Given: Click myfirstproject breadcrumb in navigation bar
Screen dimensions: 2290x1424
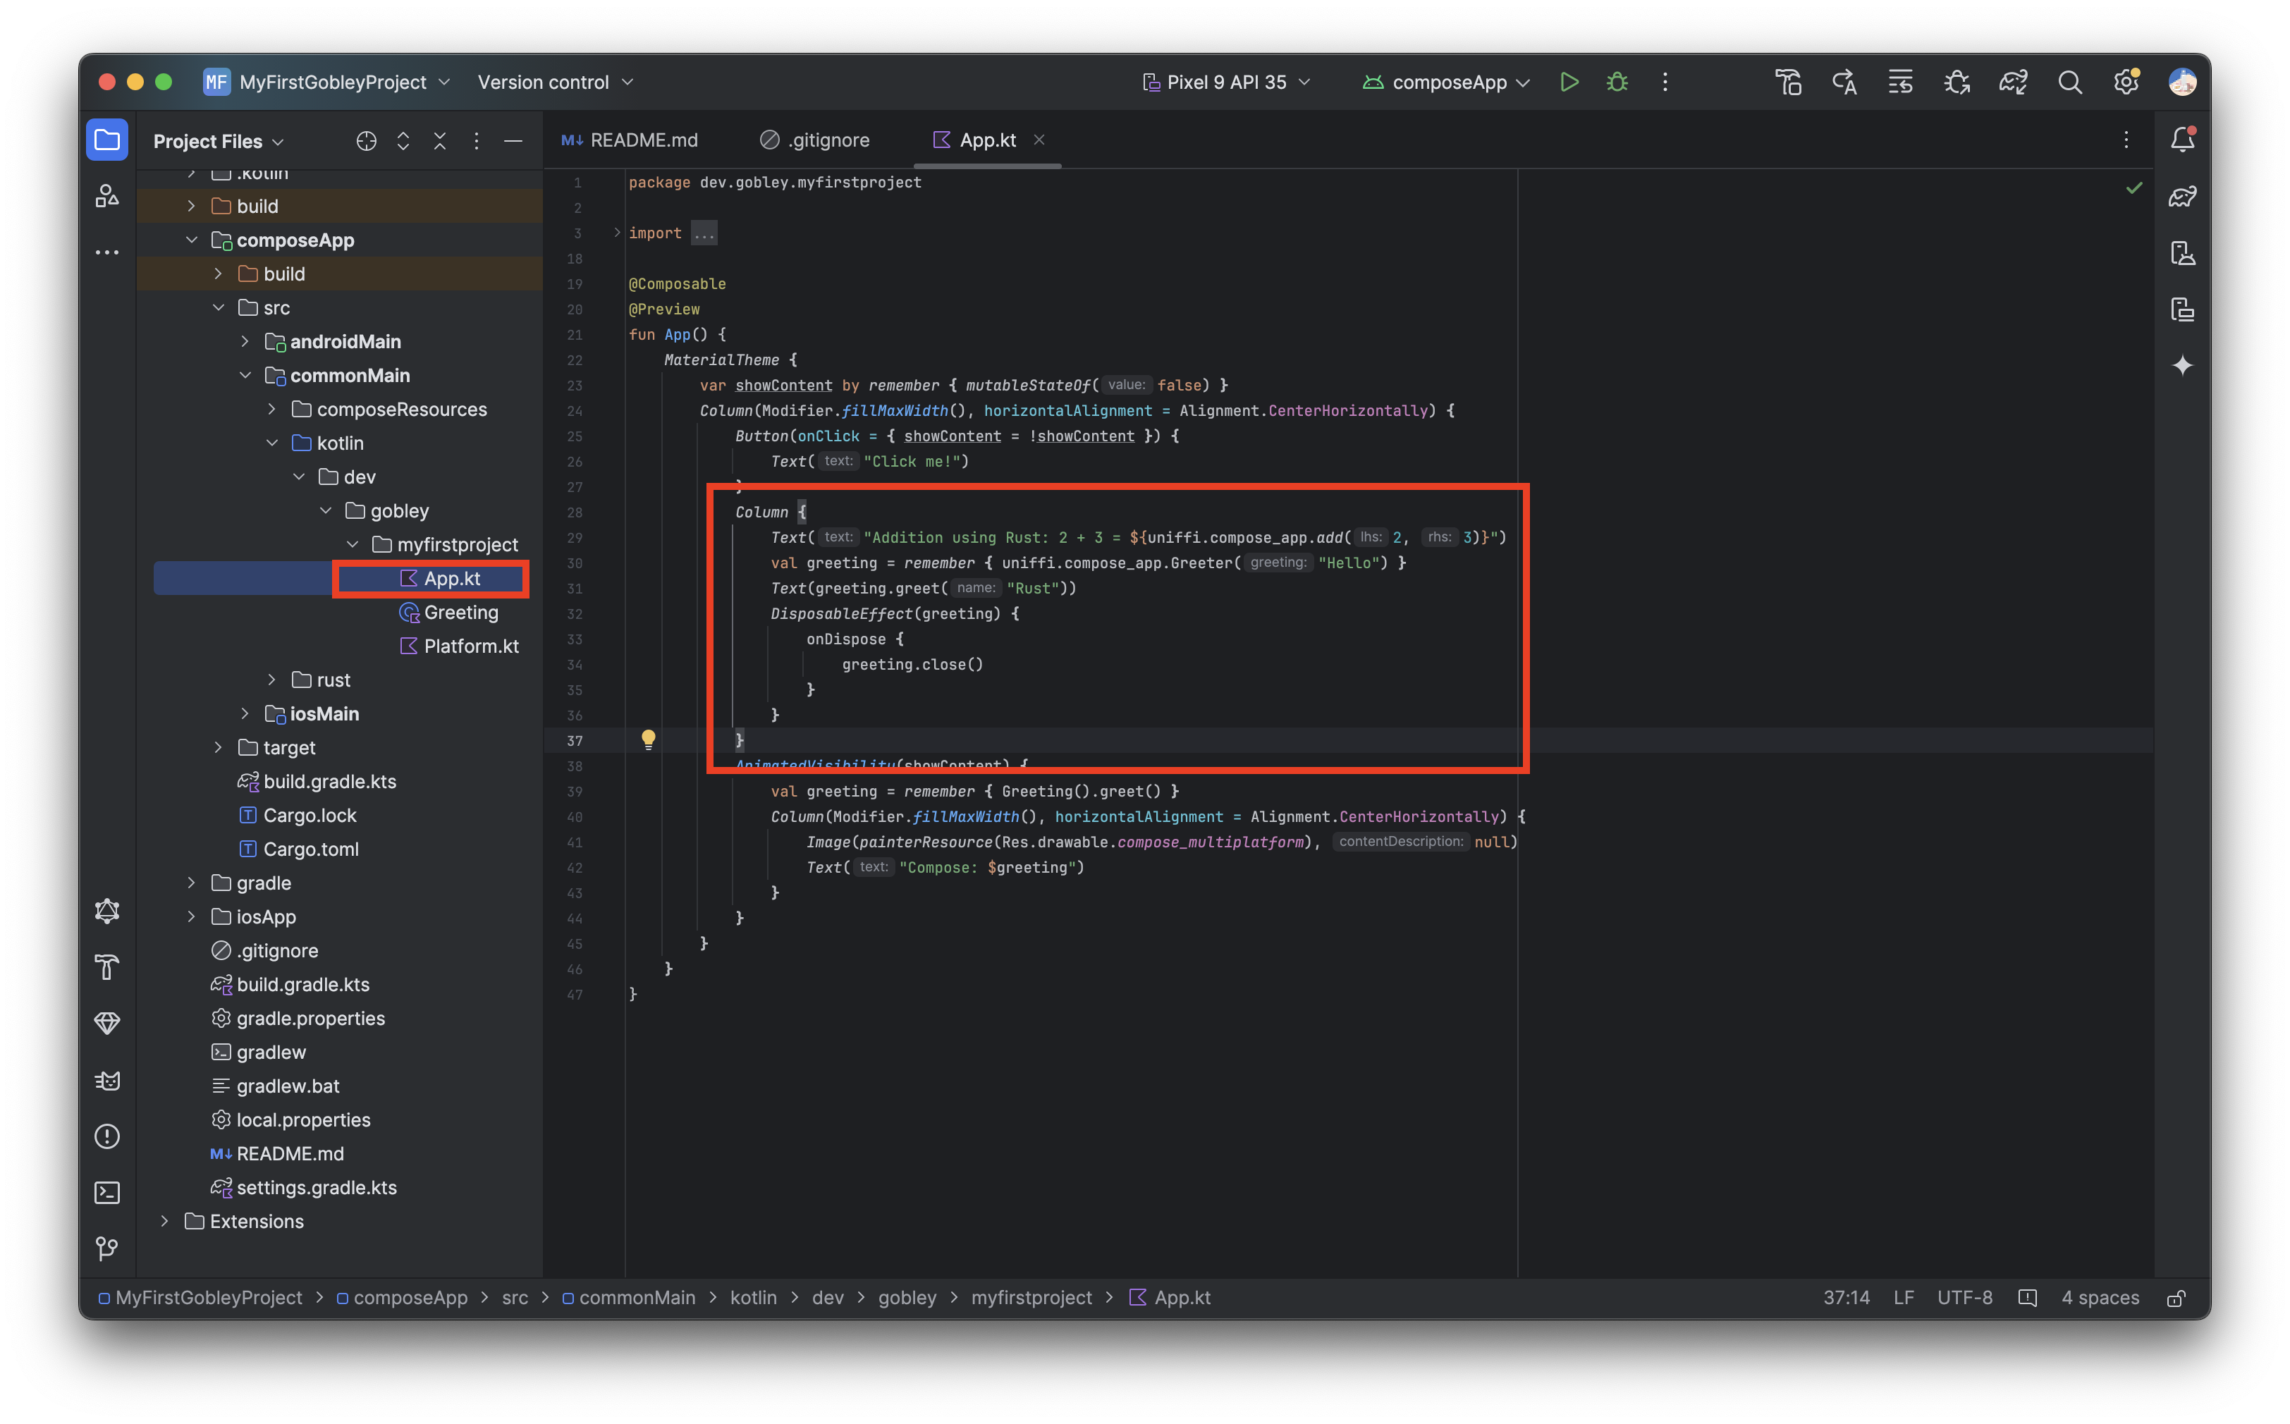Looking at the screenshot, I should tap(1031, 1298).
